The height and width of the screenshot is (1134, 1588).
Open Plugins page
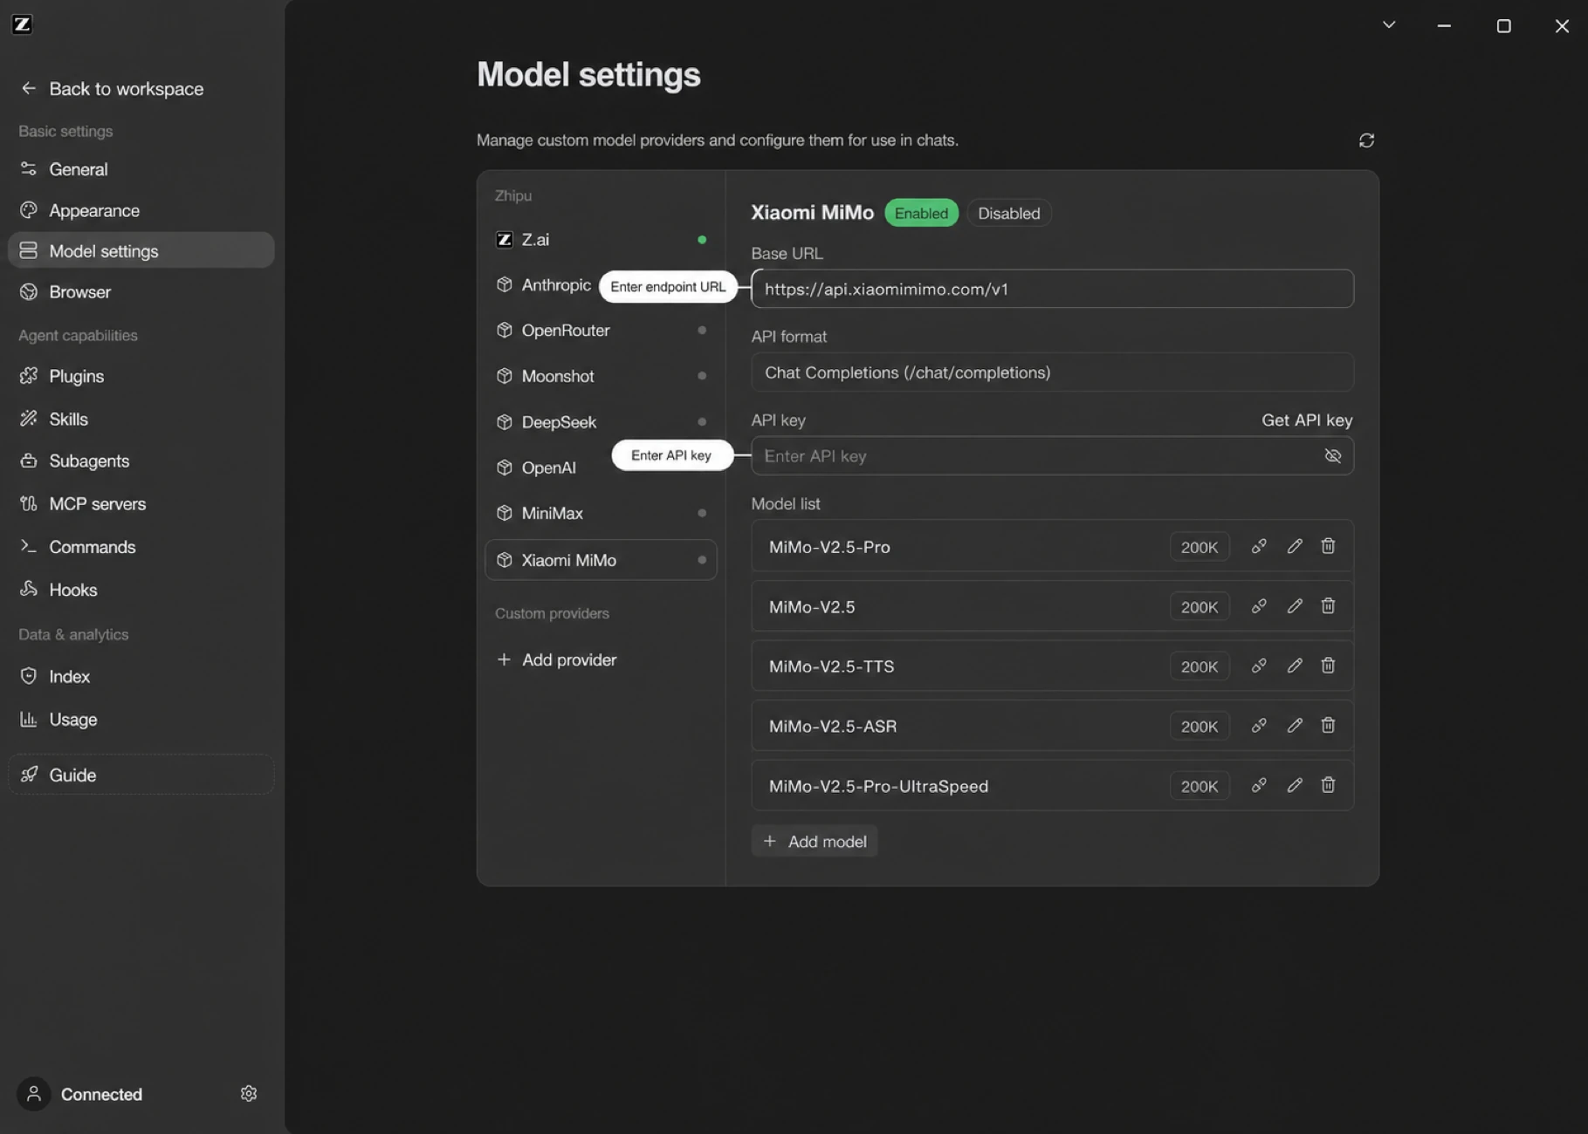141,376
